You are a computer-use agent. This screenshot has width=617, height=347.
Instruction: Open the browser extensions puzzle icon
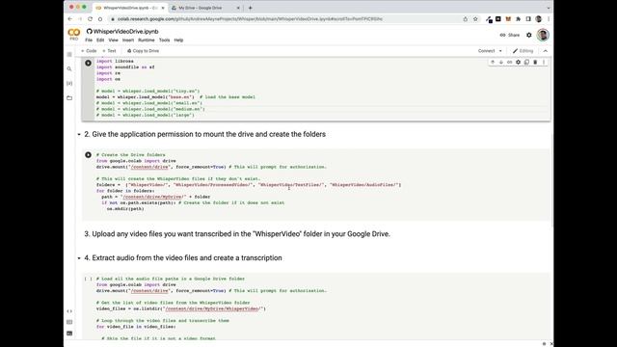point(519,19)
